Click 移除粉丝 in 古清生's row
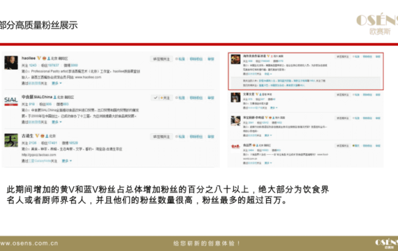 tap(196, 137)
